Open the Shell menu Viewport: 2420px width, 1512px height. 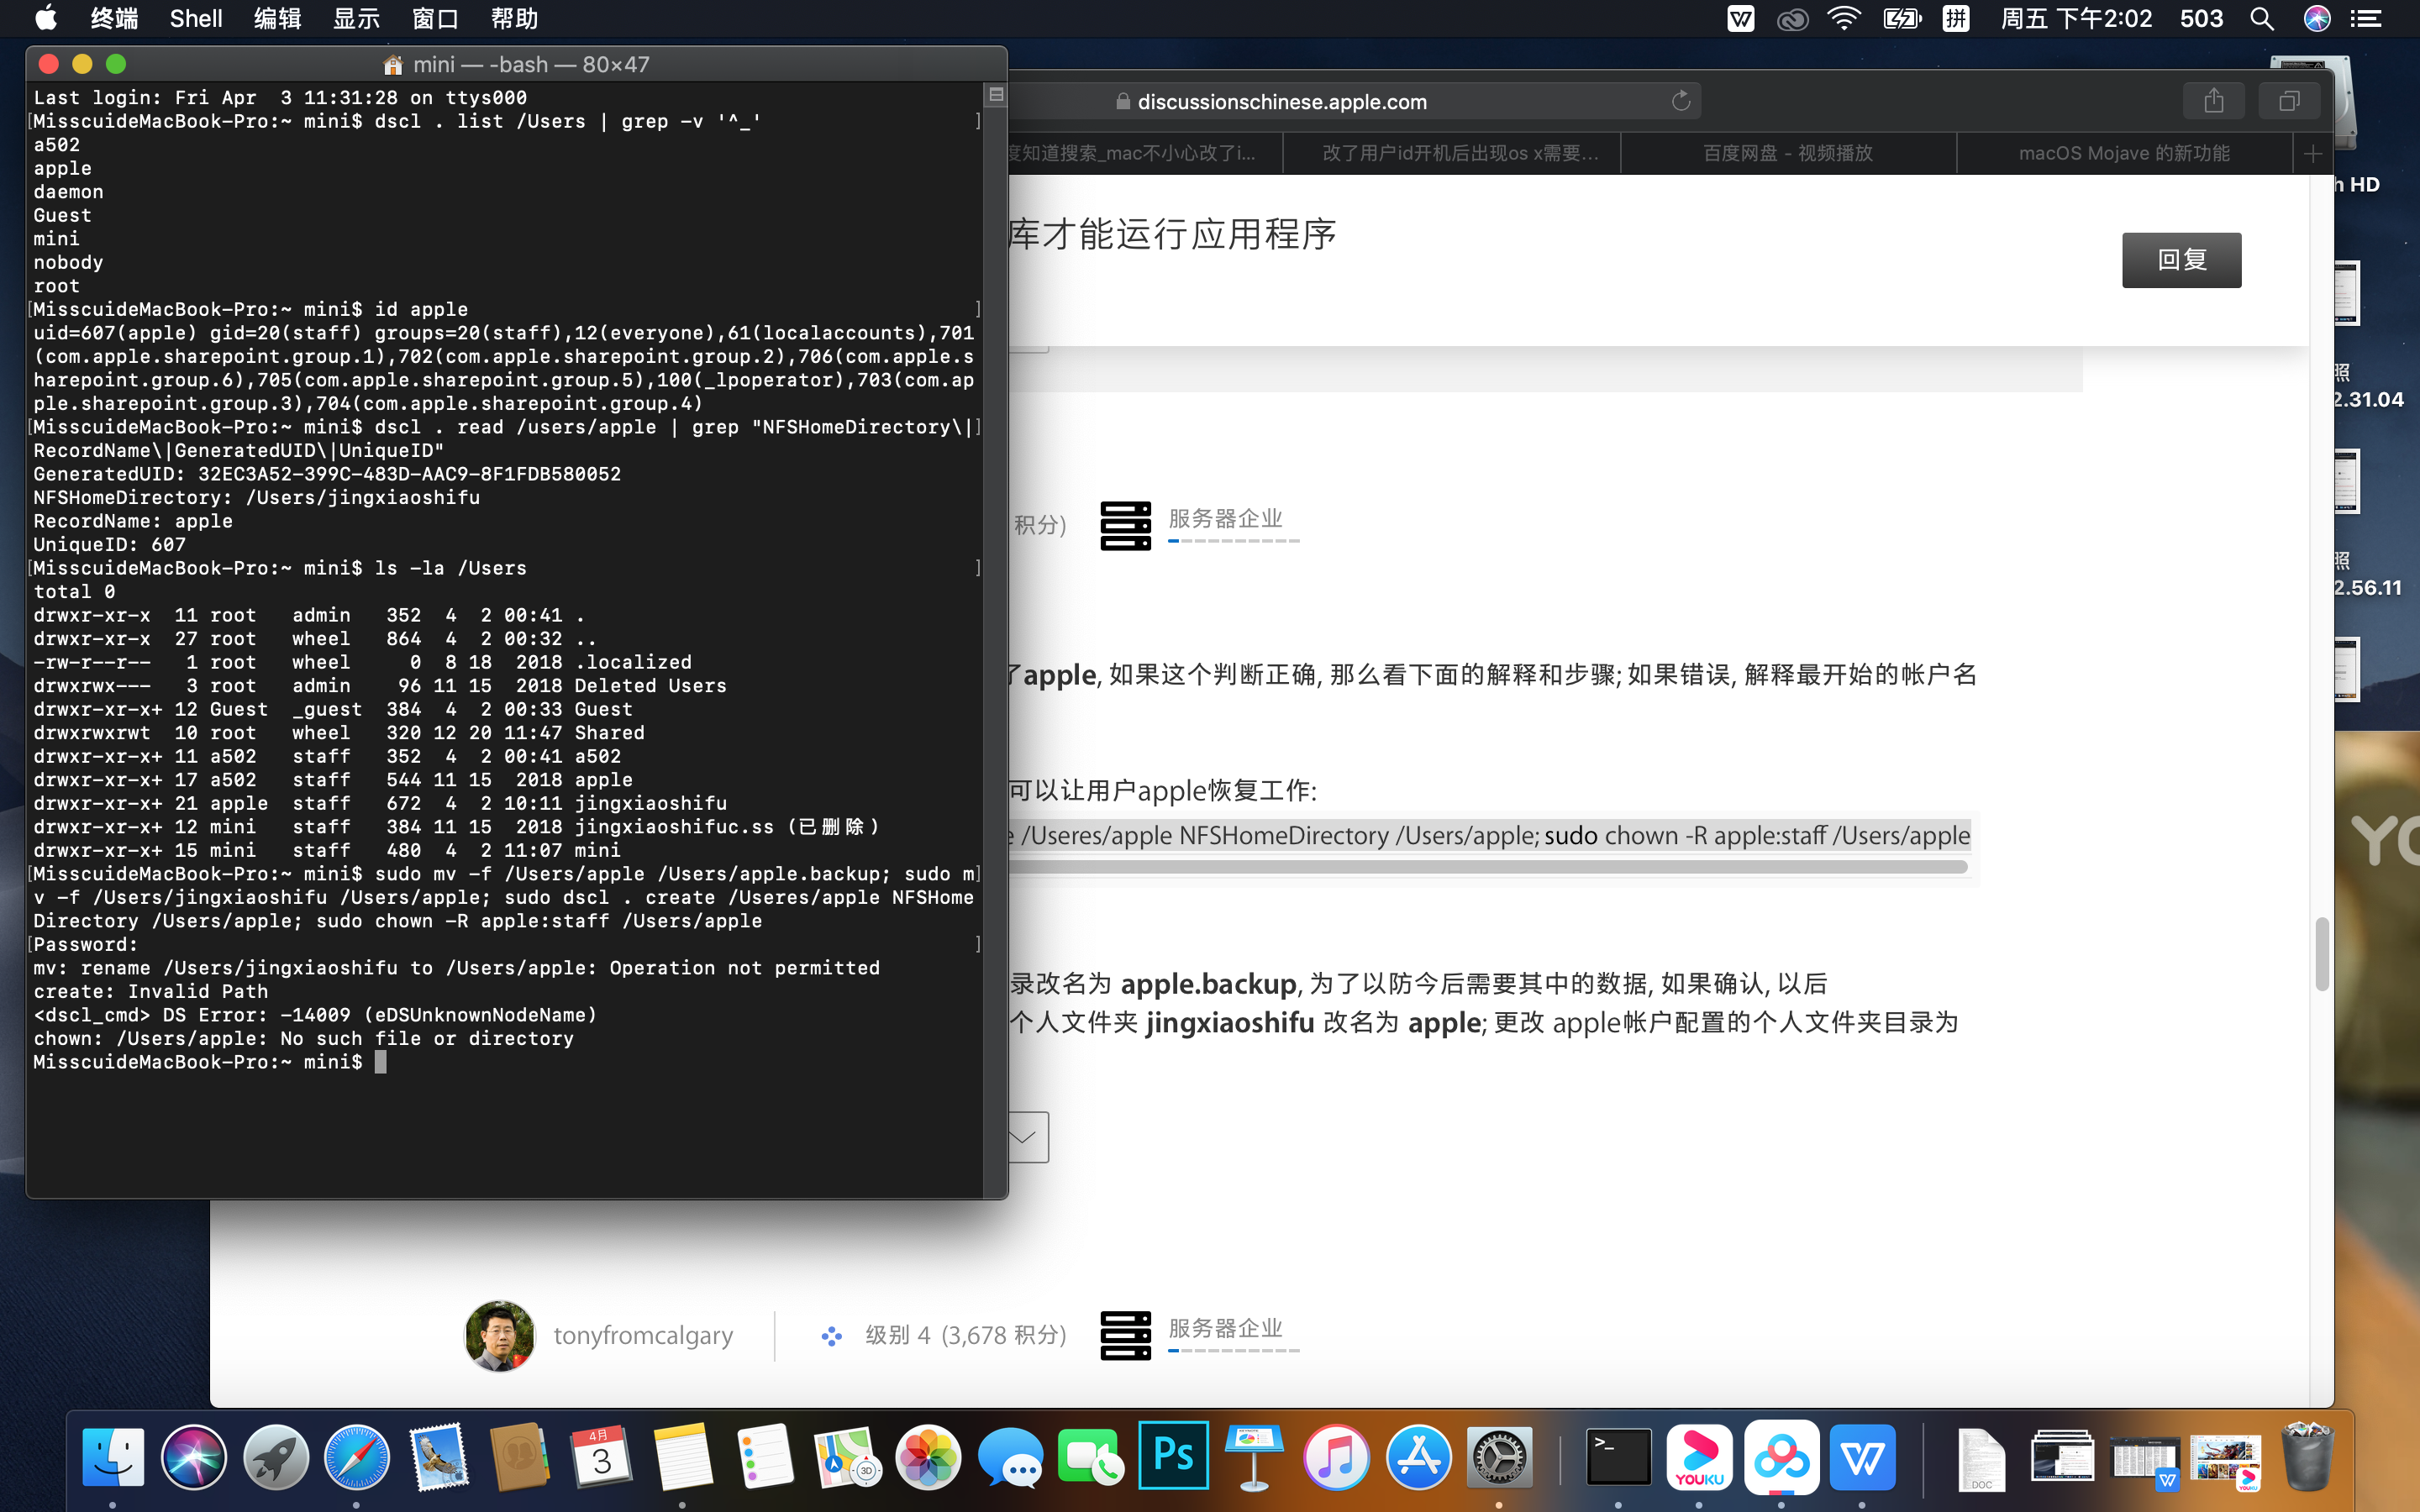tap(195, 19)
